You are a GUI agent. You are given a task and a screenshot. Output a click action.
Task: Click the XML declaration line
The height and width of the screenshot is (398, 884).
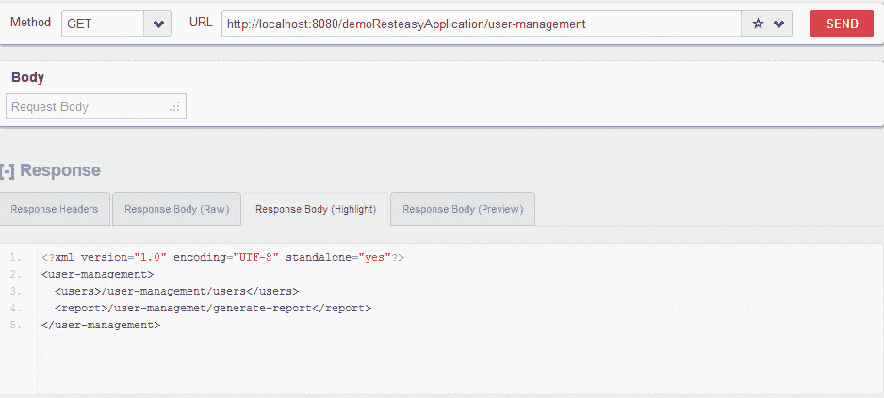[222, 257]
